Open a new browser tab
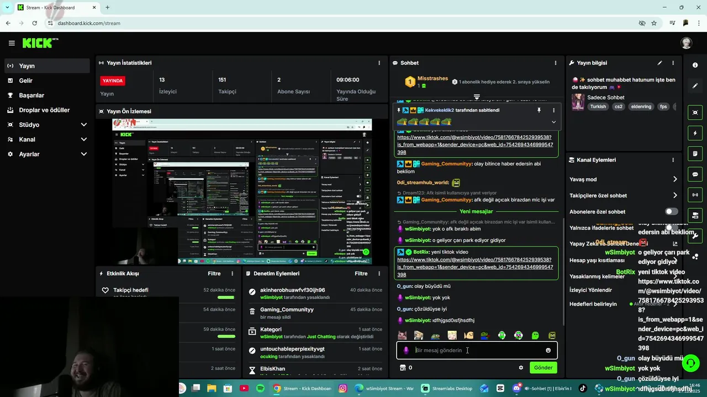707x397 pixels. click(107, 7)
